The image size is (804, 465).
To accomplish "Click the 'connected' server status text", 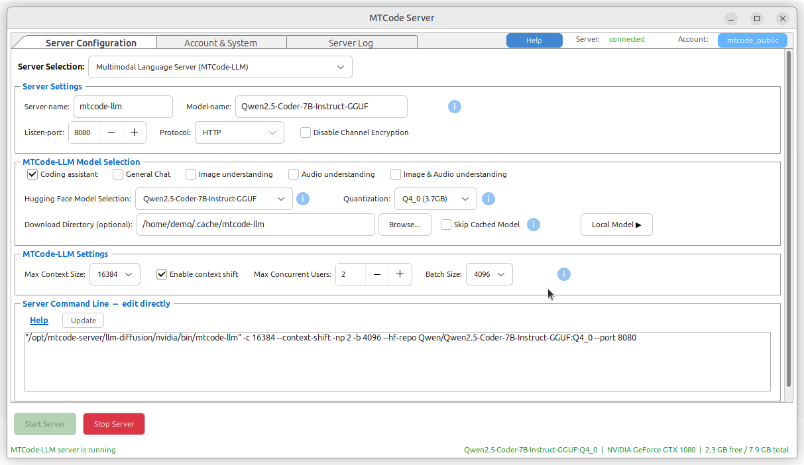I will 627,39.
